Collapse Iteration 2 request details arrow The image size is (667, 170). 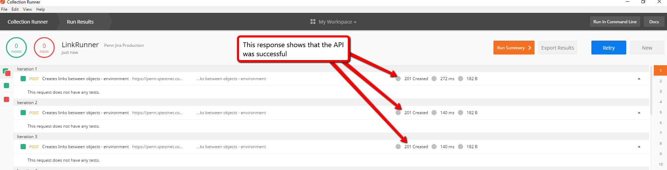(x=639, y=113)
